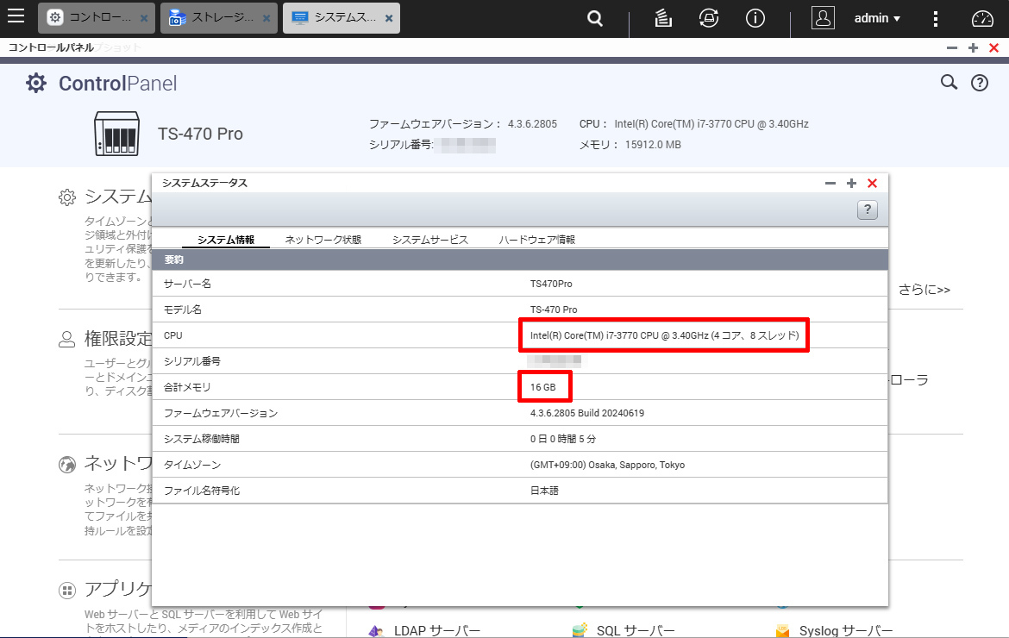The image size is (1009, 638).
Task: Open LDAP サーバー in Control Panel
Action: tap(437, 630)
